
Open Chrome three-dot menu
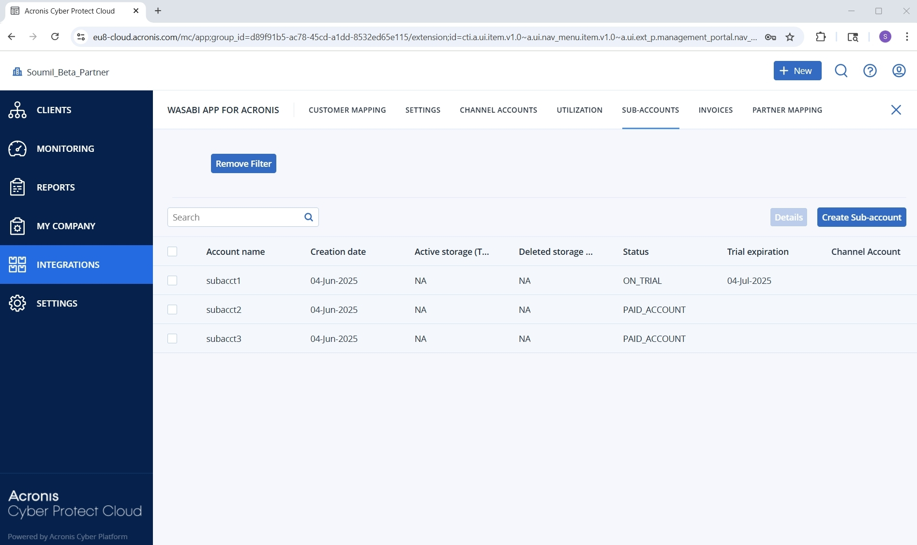click(907, 37)
